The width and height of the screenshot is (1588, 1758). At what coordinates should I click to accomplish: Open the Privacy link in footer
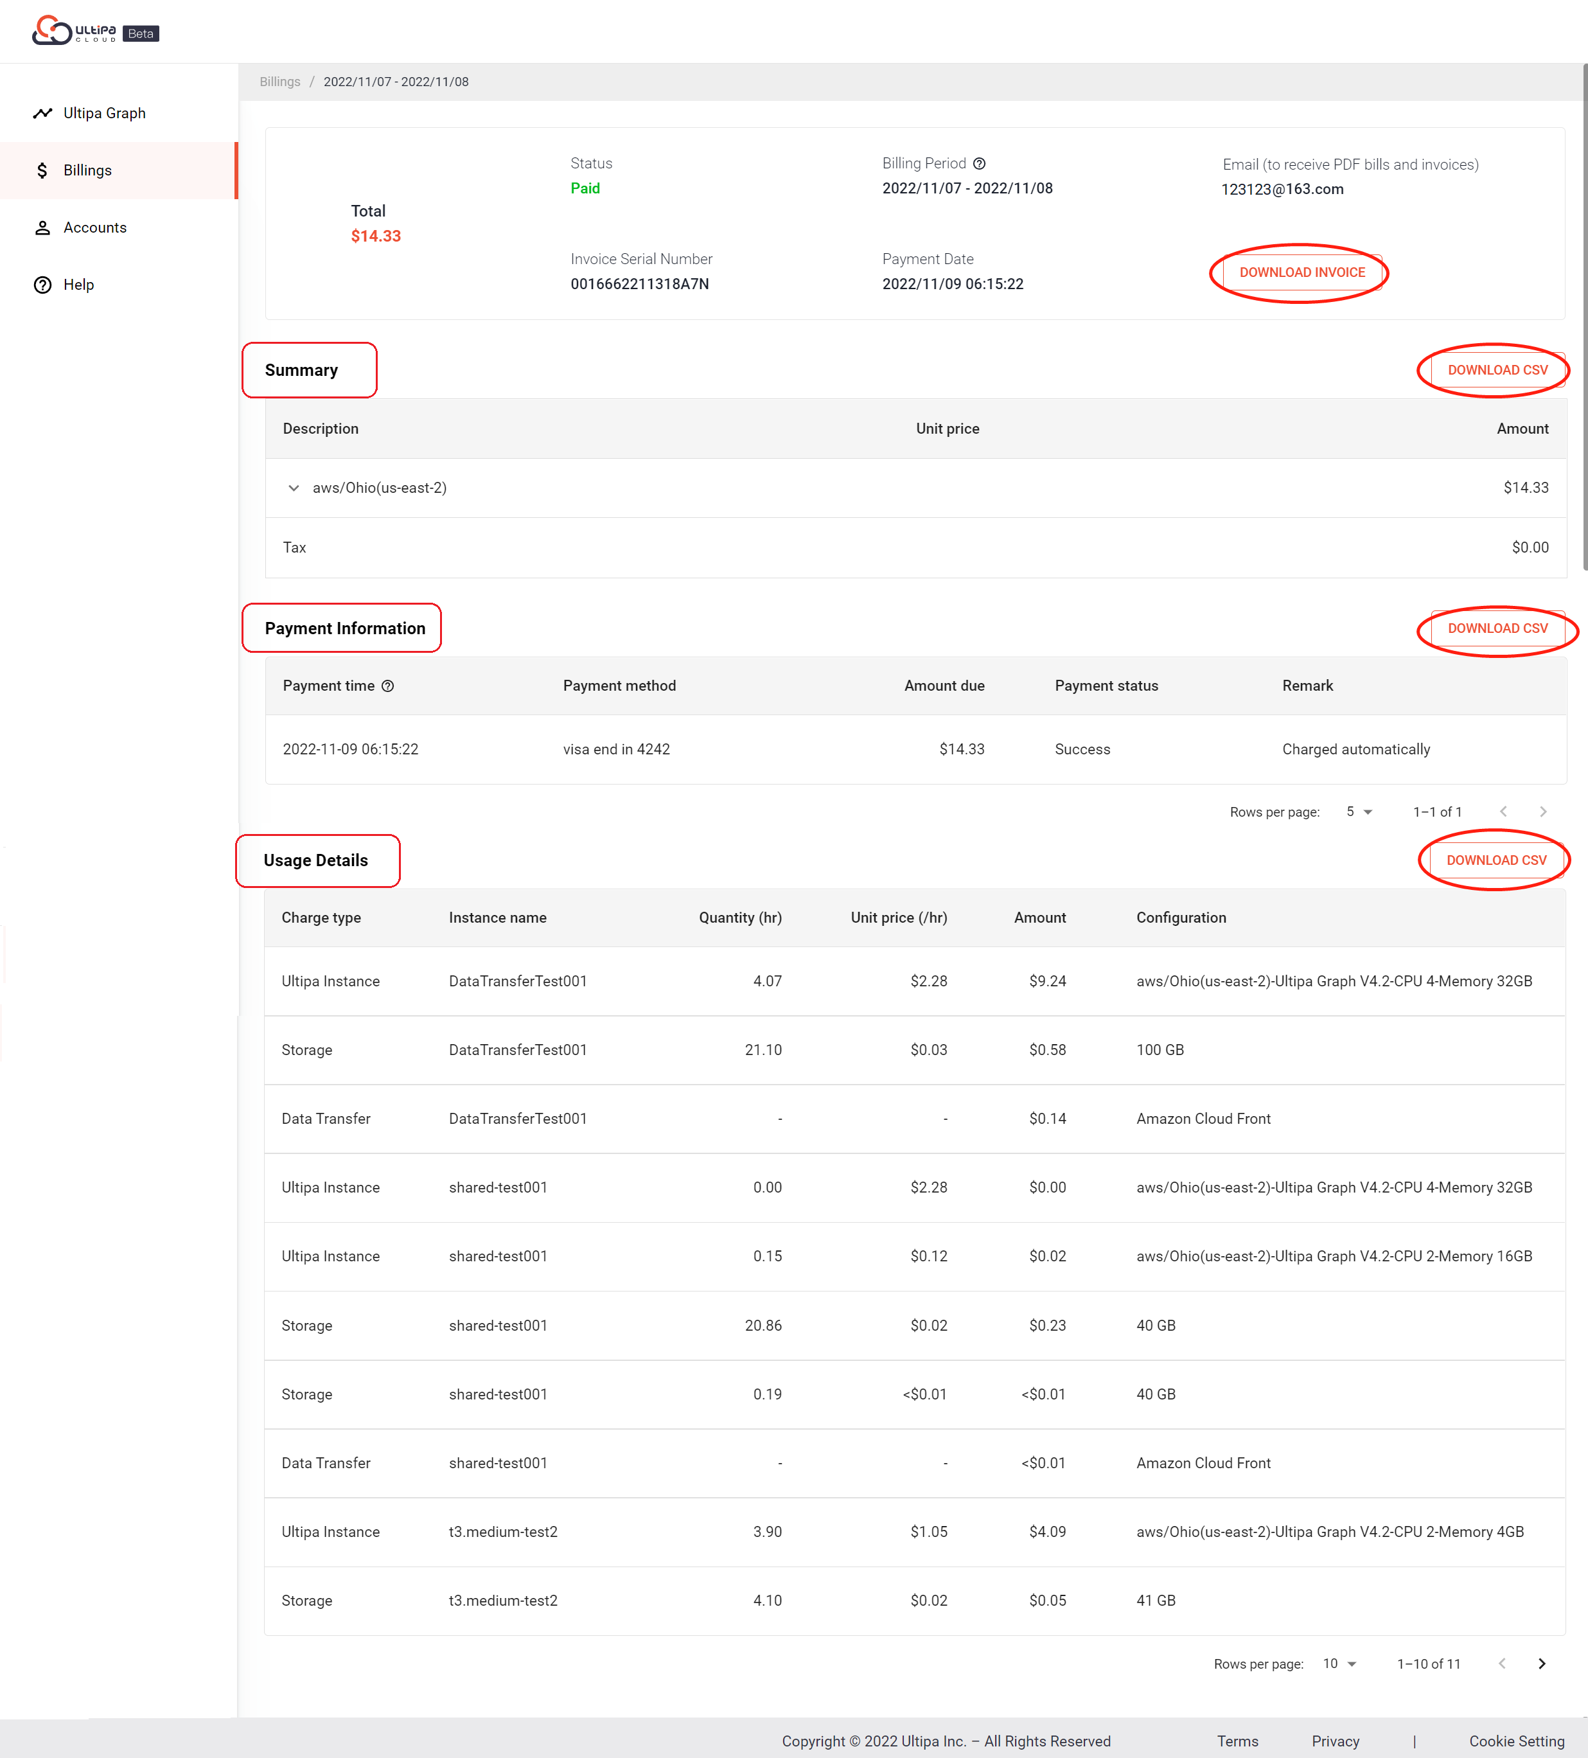pos(1335,1741)
